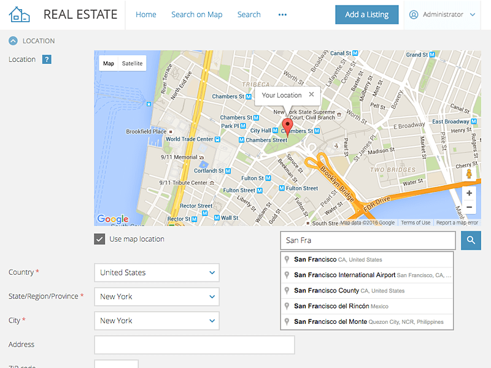The width and height of the screenshot is (491, 368).
Task: Click the San Fra search input
Action: coord(368,240)
